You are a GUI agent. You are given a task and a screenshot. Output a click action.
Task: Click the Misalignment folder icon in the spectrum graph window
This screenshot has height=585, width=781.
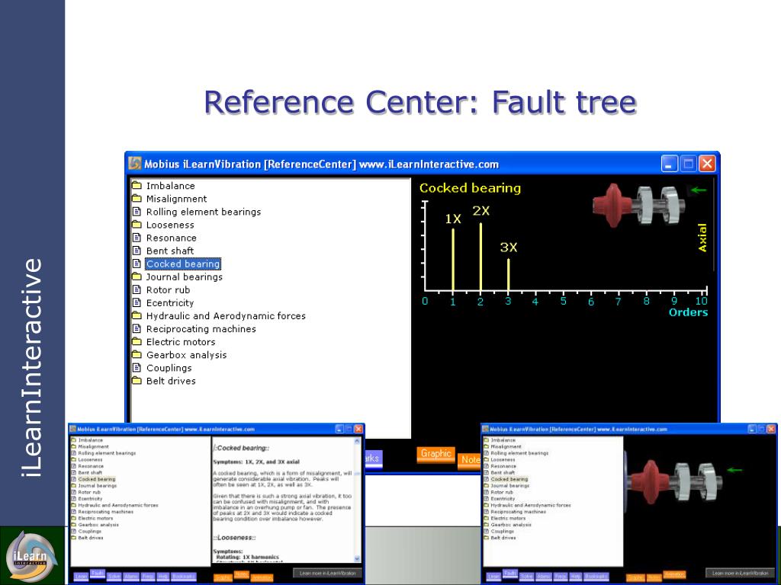[137, 199]
